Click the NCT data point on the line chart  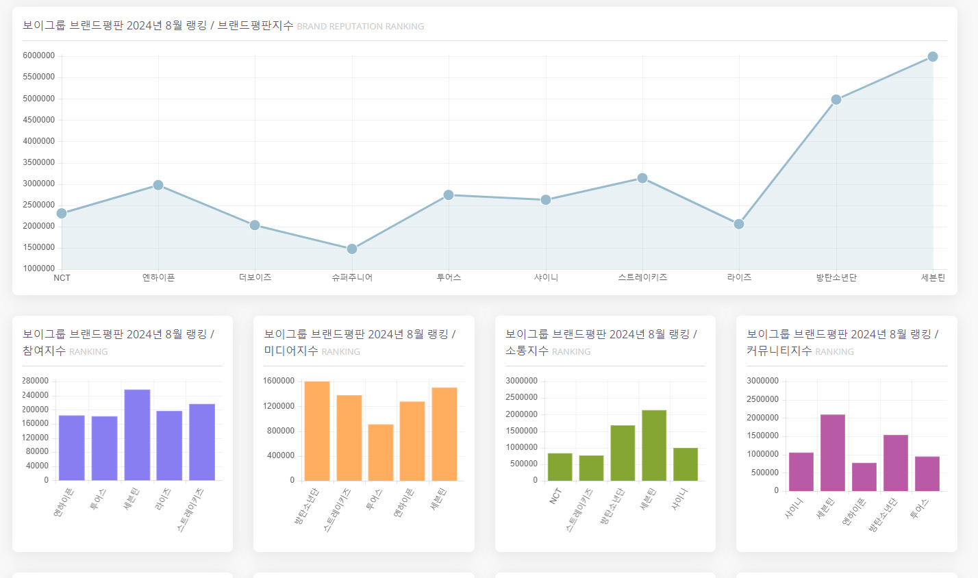click(x=62, y=214)
